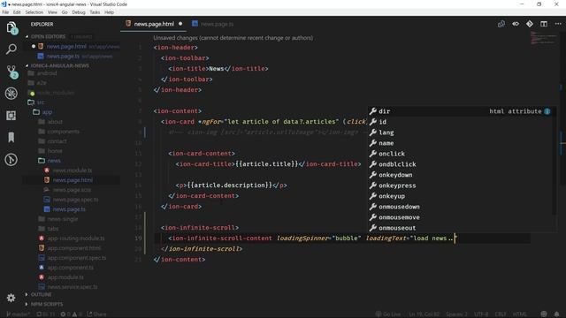The height and width of the screenshot is (318, 566).
Task: Open the Tasks menu
Action: (95, 12)
